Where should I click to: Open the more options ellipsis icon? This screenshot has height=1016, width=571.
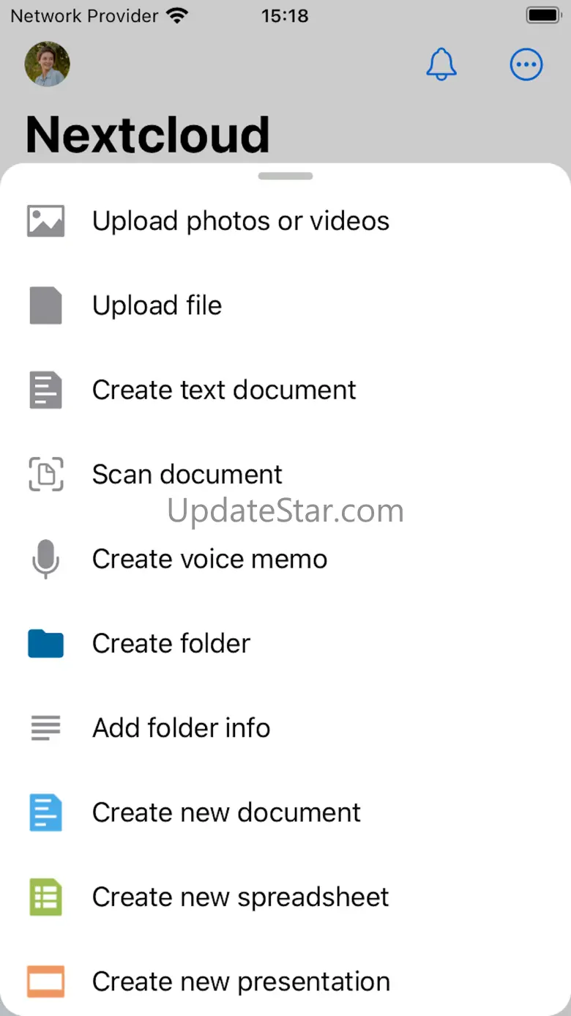point(526,65)
